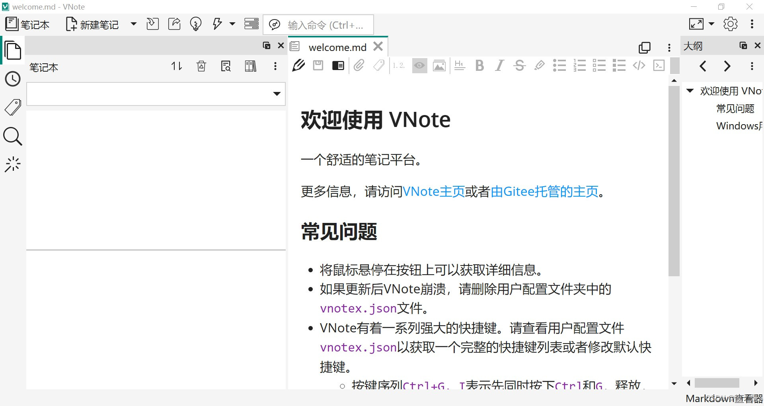Screen dimensions: 764x406
Task: Toggle strikethrough formatting S icon
Action: [x=520, y=65]
